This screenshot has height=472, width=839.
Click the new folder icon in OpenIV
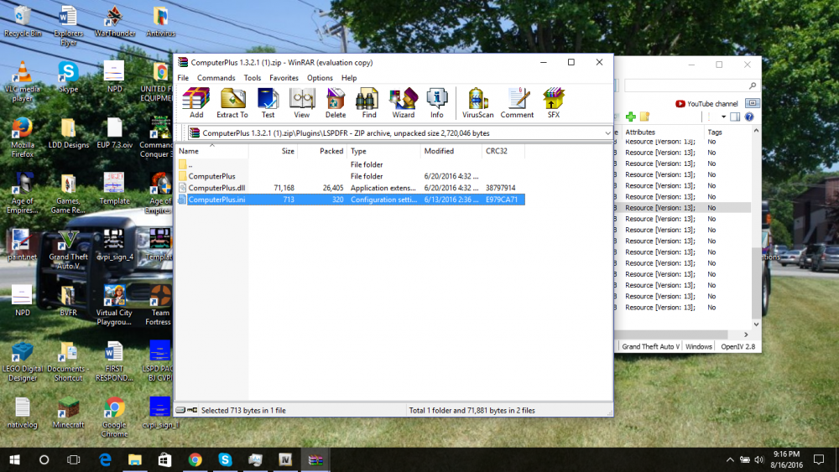[644, 117]
